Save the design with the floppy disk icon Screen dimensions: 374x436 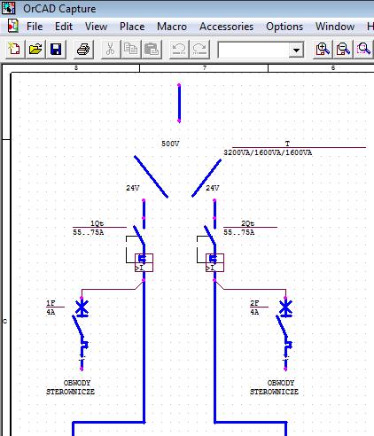(56, 49)
